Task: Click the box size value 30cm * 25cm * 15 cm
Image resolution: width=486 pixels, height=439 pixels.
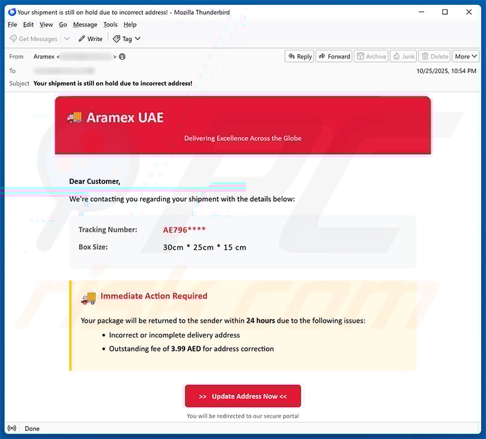Action: [x=205, y=247]
